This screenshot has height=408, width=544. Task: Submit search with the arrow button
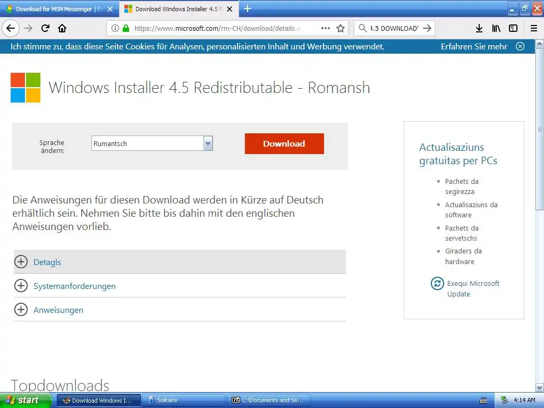click(428, 28)
